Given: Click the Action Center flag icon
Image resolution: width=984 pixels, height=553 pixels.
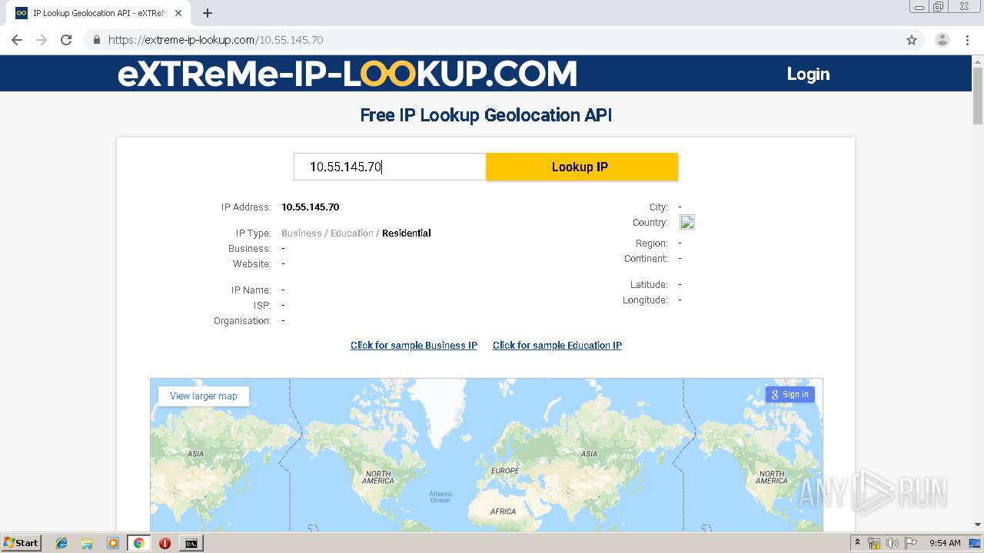Looking at the screenshot, I should click(911, 543).
